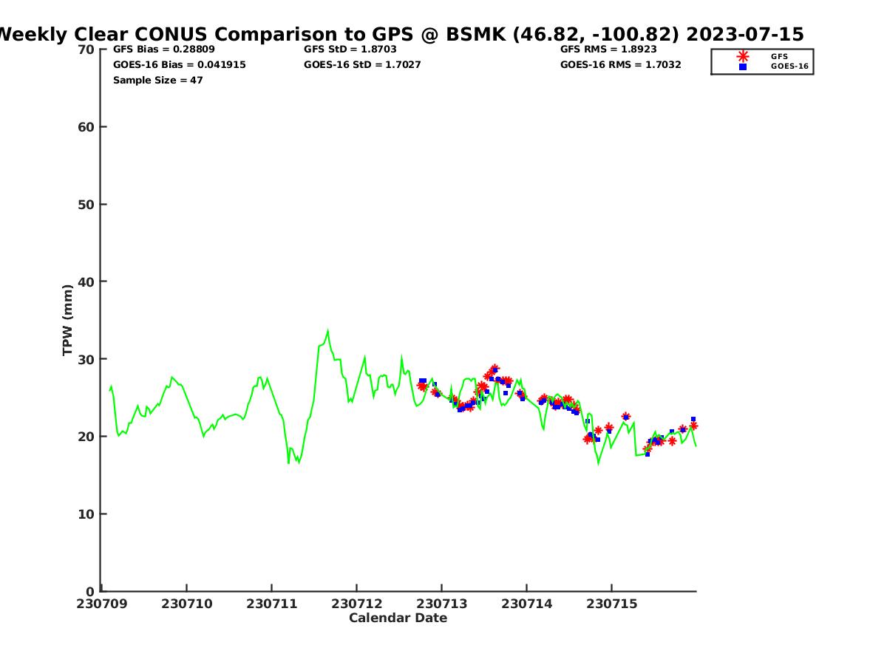The image size is (887, 665).
Task: Click the 50 y-axis tick label
Action: 86,205
